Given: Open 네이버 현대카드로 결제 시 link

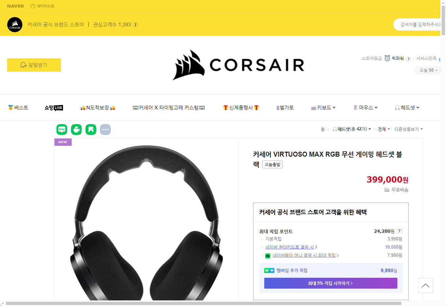Looking at the screenshot, I should tap(291, 247).
